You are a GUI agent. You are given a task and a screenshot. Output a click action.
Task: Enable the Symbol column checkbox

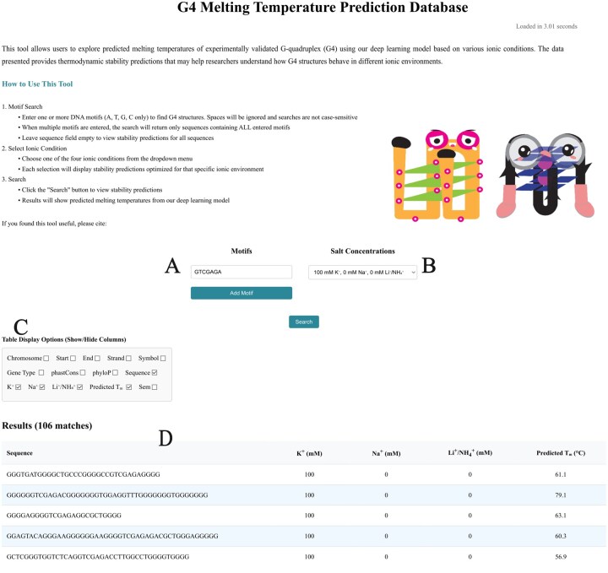pos(163,359)
